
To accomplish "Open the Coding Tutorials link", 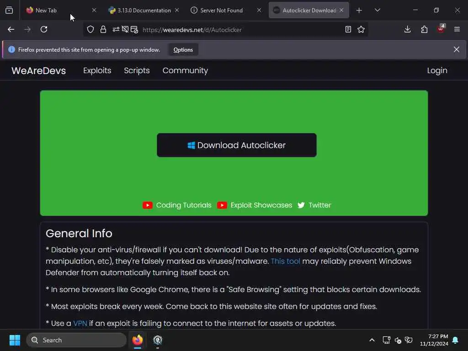I will 184,205.
